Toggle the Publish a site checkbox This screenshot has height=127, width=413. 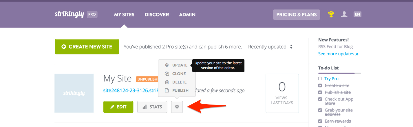tap(320, 92)
